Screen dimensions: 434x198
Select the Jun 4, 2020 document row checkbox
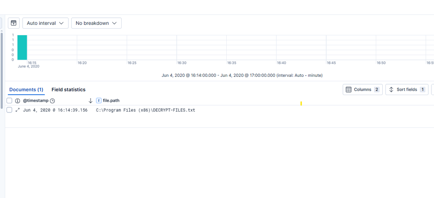click(x=10, y=110)
